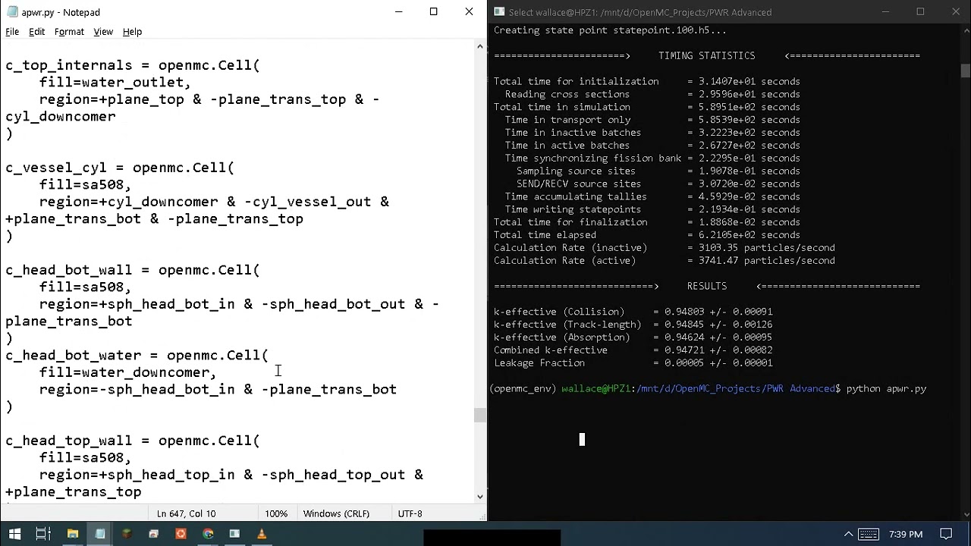Show hidden system tray icons
The width and height of the screenshot is (971, 546).
[x=848, y=534]
